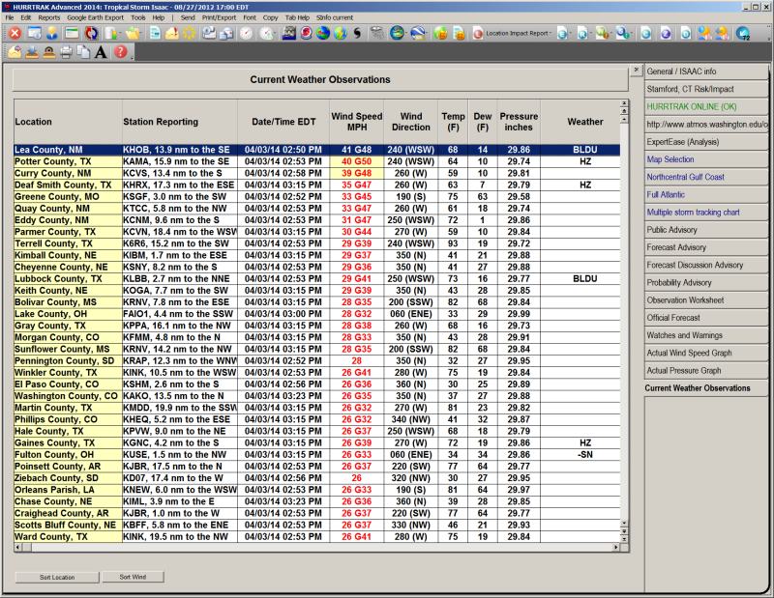The image size is (774, 598).
Task: Open the Location Impact Report dropdown
Action: [519, 33]
